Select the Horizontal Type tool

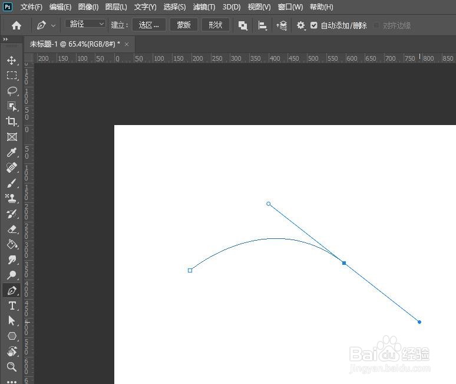pos(12,306)
